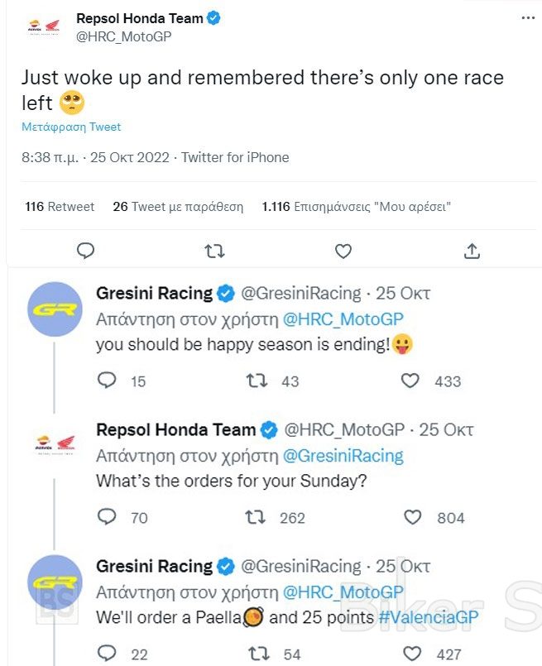The height and width of the screenshot is (666, 542).
Task: Open the #ValenciaGP hashtag link
Action: click(x=428, y=617)
